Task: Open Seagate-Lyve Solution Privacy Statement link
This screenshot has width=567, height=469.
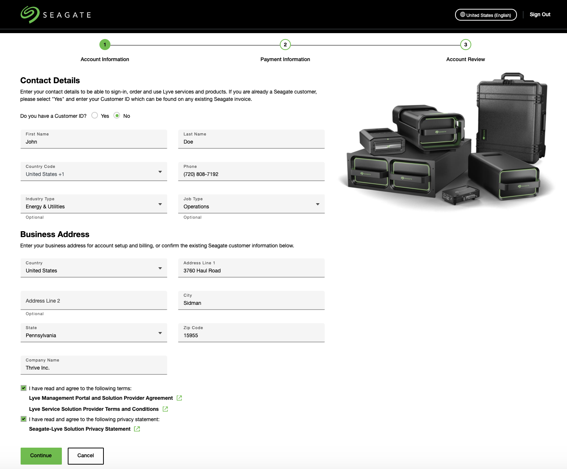Action: [80, 429]
